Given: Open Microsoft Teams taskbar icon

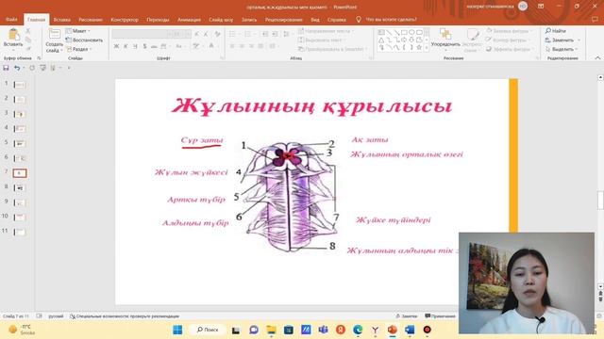Looking at the screenshot, I should (323, 330).
